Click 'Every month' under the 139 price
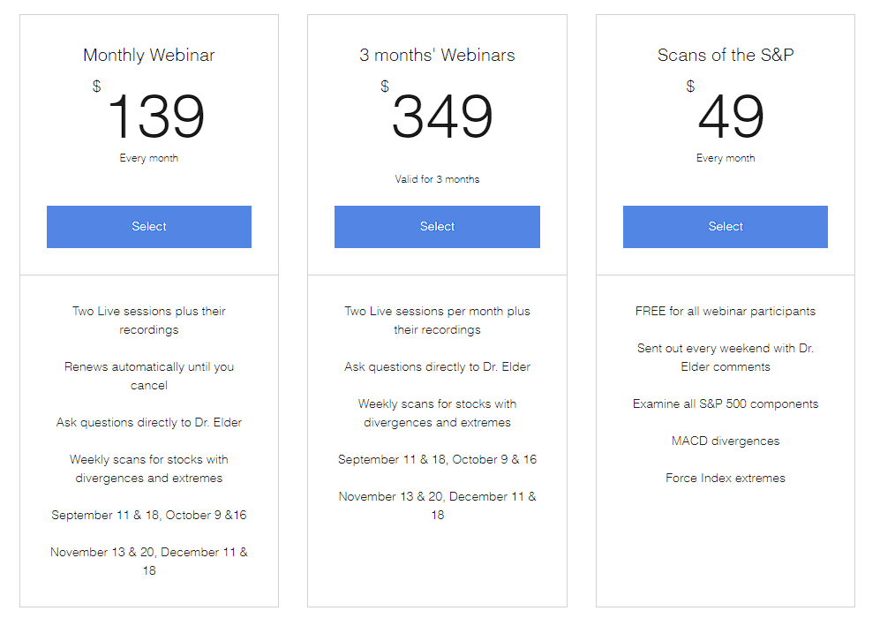 point(148,158)
